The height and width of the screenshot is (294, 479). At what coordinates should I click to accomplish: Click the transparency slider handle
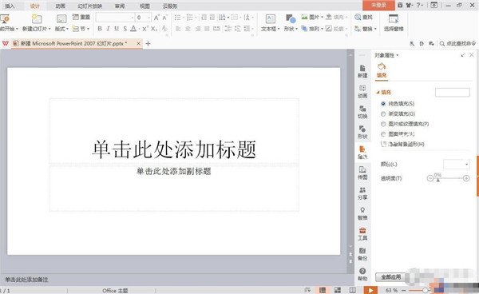[437, 180]
